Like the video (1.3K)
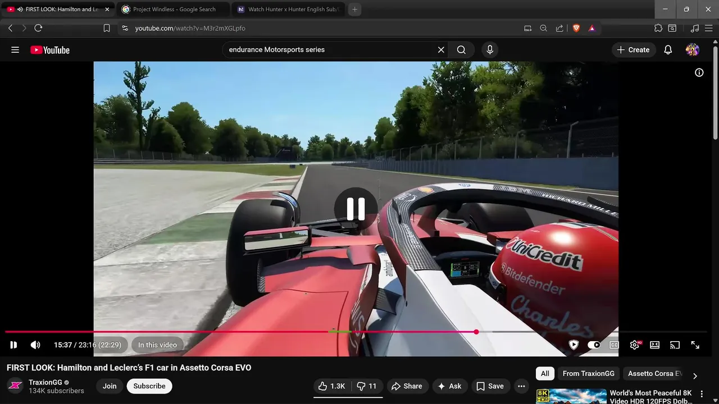719x404 pixels. (x=332, y=386)
